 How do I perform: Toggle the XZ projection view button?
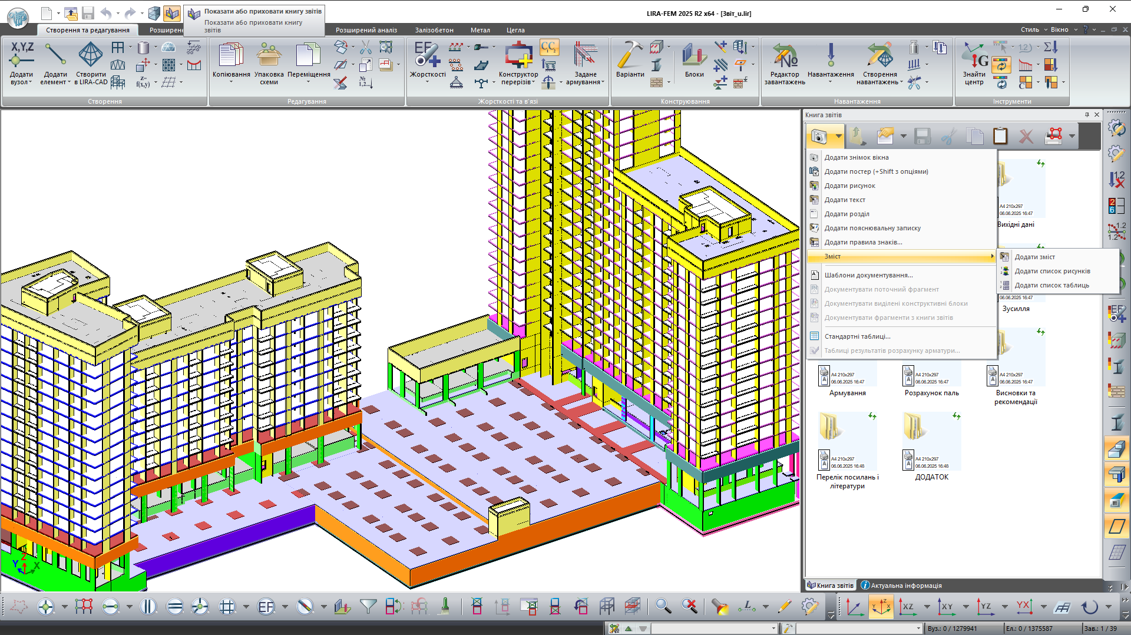coord(908,606)
